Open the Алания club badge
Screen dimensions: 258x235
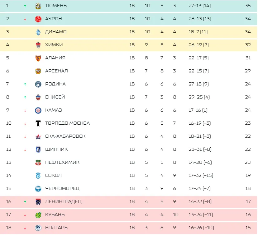tap(38, 58)
